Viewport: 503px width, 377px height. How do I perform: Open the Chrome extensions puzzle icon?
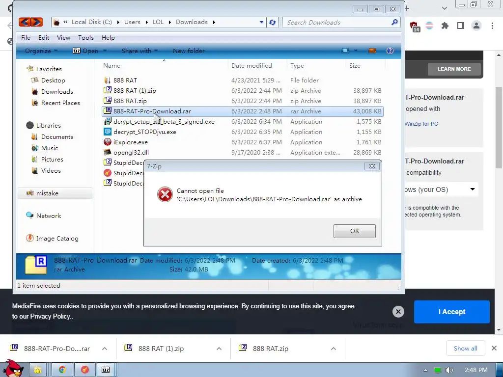click(445, 26)
